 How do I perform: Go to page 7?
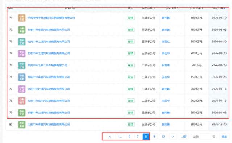pyautogui.click(x=138, y=136)
